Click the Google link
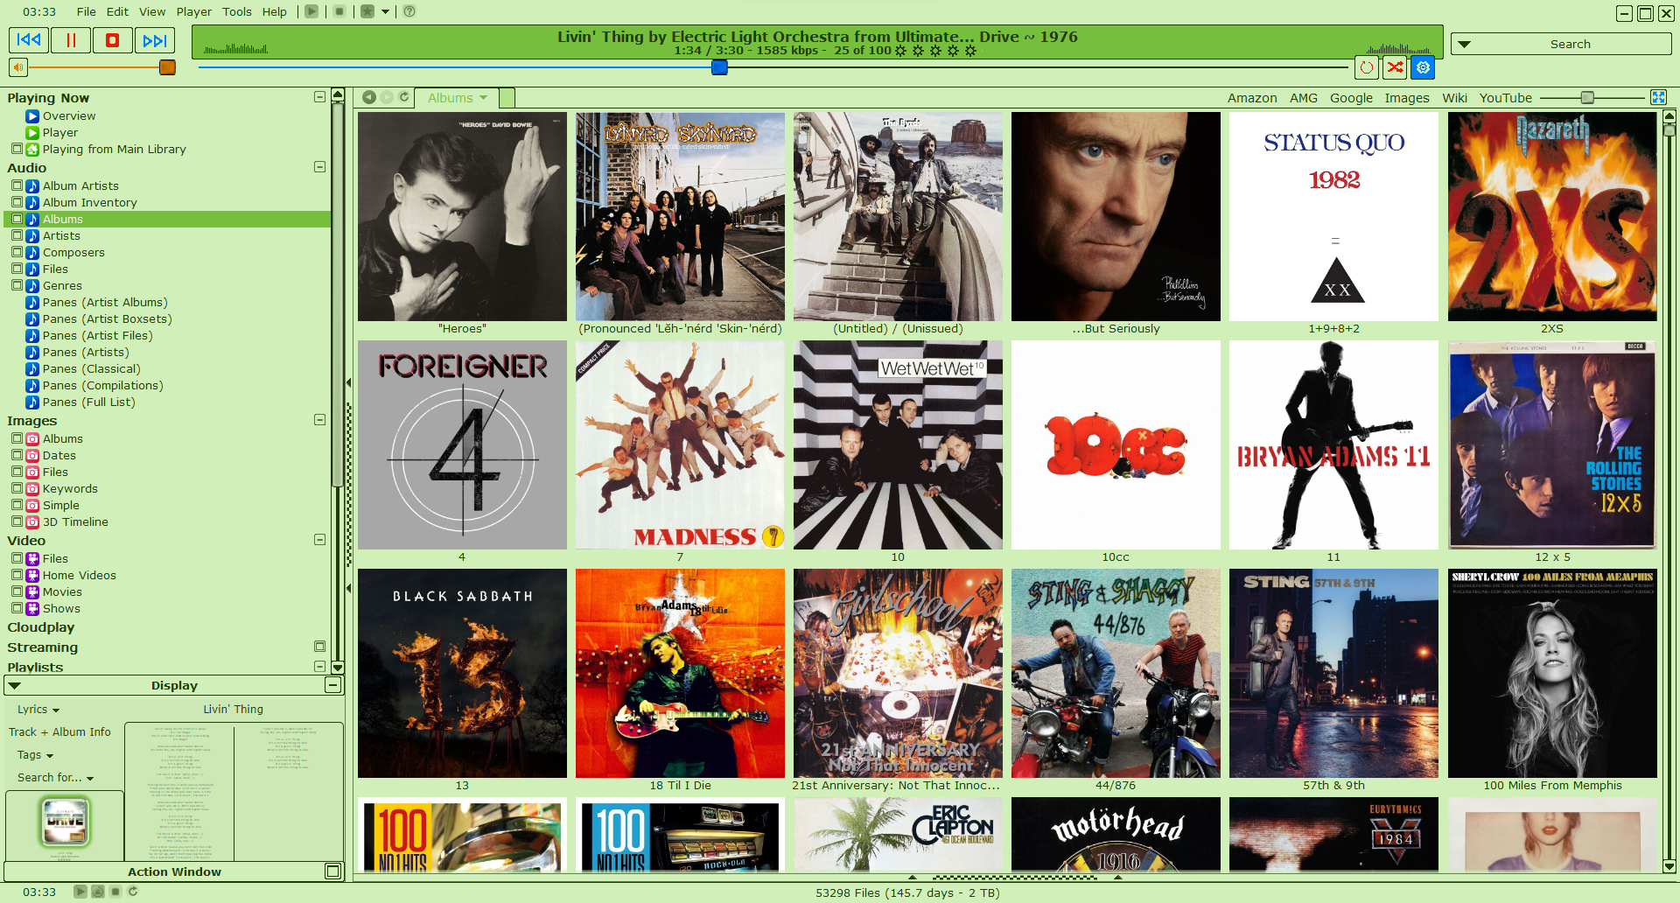The image size is (1680, 903). [1352, 98]
